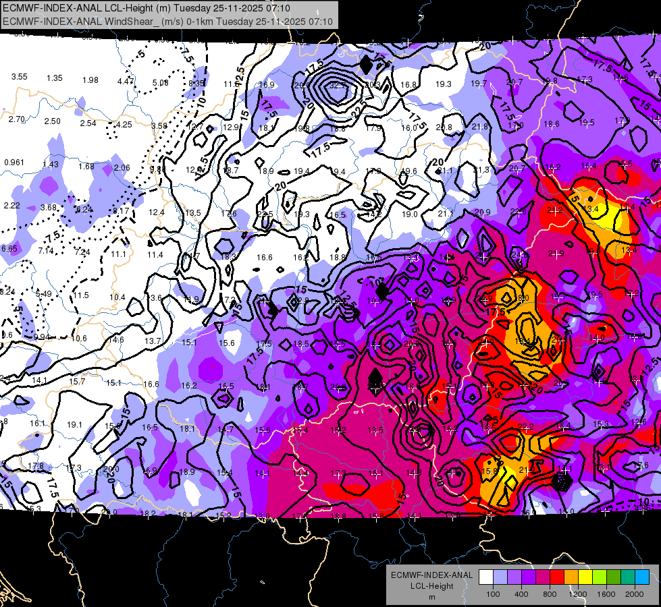
Task: Click the '4.25' wind shear value
Action: (x=124, y=125)
